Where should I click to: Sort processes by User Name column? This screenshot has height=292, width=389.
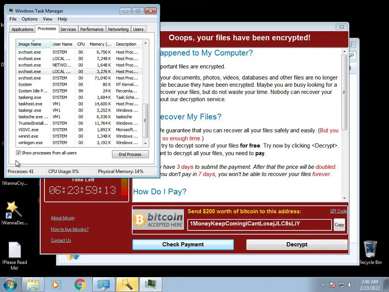pos(62,44)
